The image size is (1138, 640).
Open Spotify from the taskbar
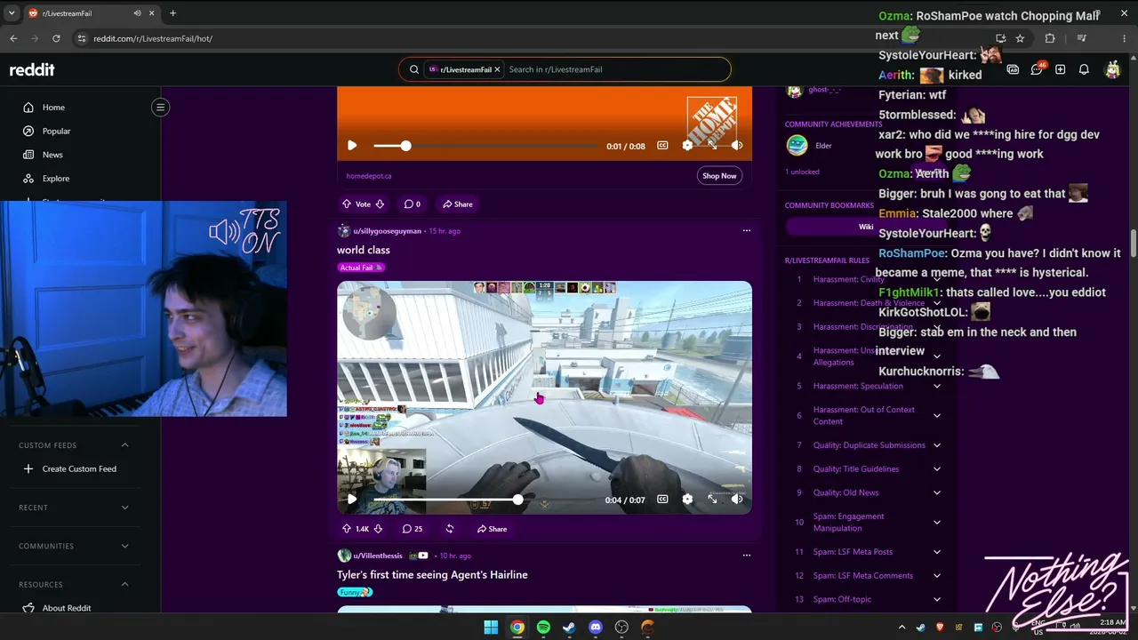click(543, 628)
